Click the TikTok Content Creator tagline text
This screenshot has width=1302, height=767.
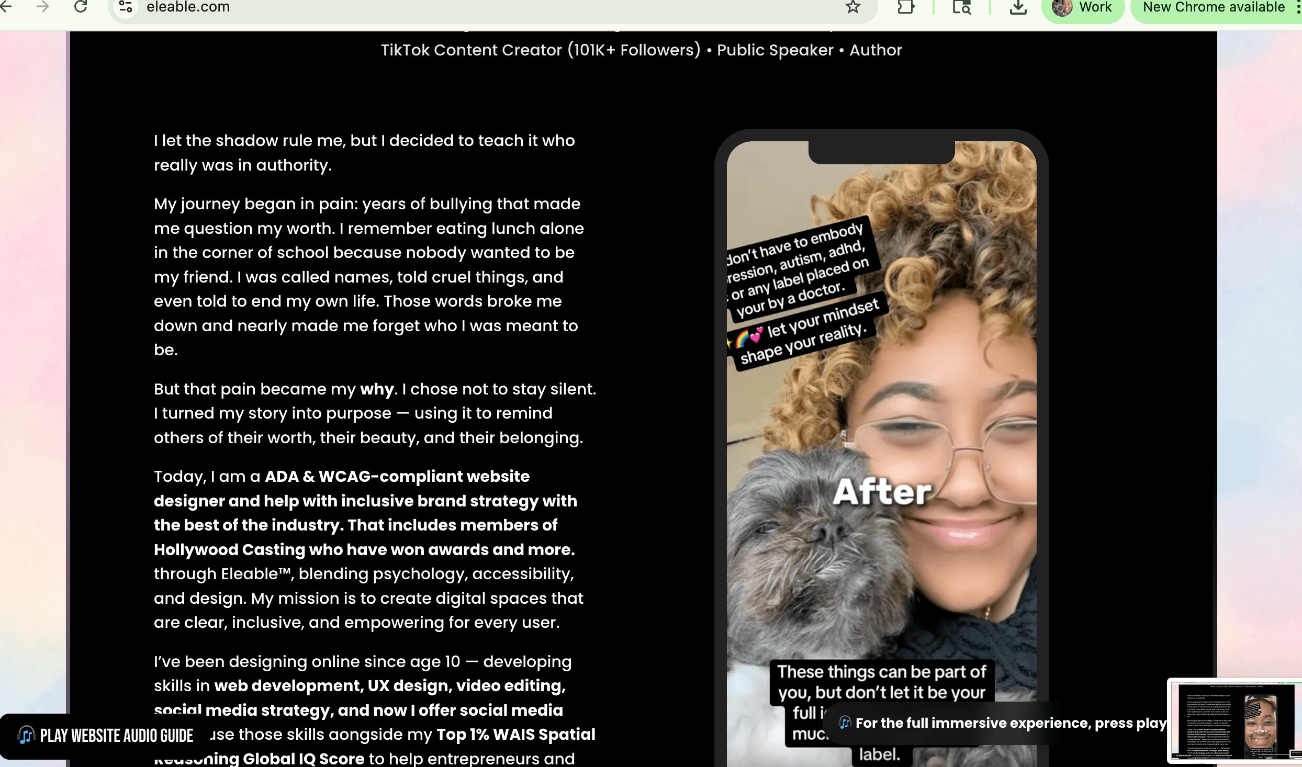tap(641, 50)
